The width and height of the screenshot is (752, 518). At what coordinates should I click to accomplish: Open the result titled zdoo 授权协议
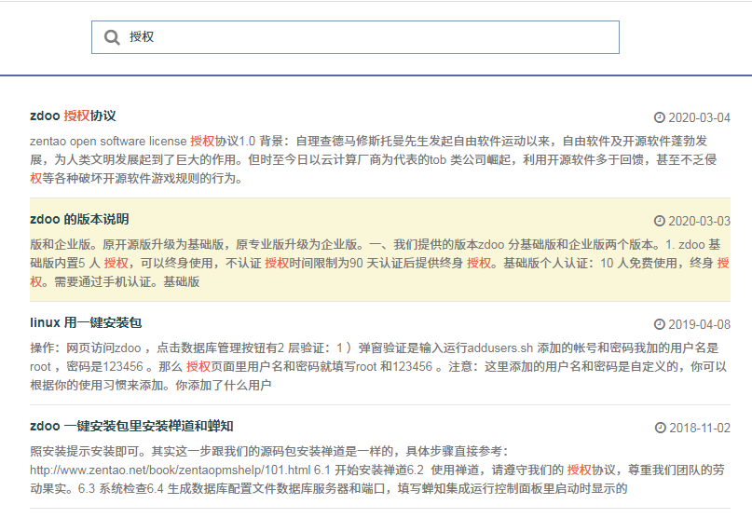tap(73, 116)
